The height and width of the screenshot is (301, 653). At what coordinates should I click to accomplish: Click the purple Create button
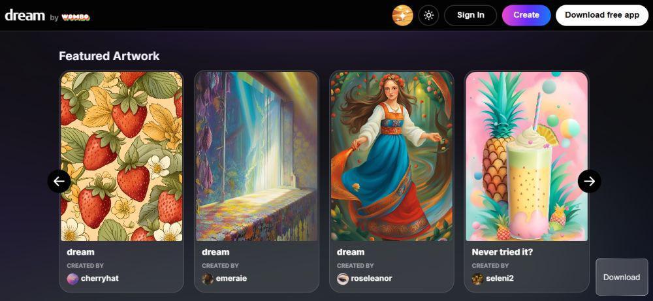526,16
